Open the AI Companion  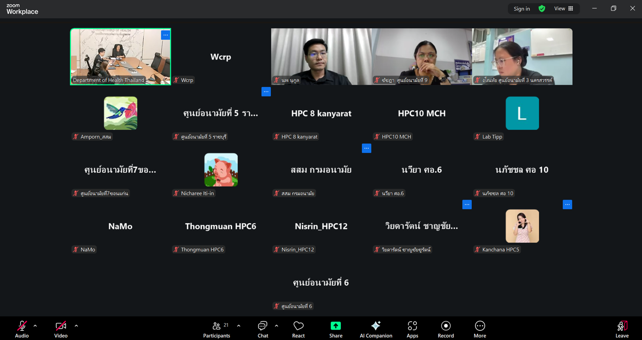[x=376, y=329]
